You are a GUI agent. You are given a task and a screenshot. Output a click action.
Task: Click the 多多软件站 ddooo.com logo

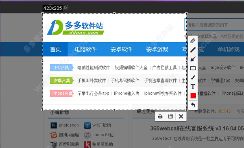[x=75, y=27]
